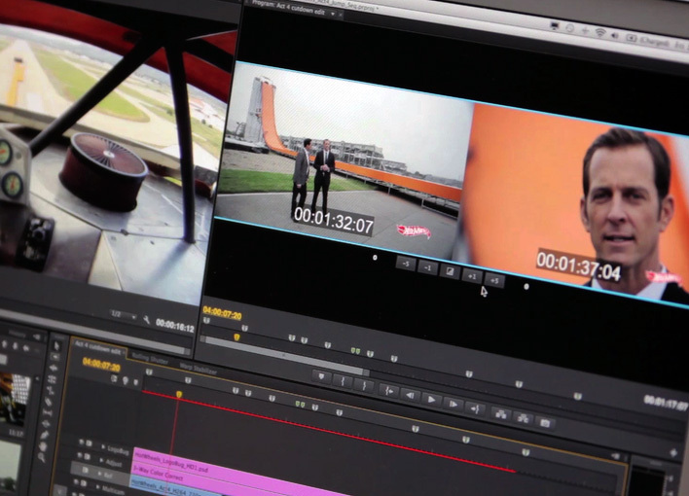Click the Go to In point button

(389, 391)
